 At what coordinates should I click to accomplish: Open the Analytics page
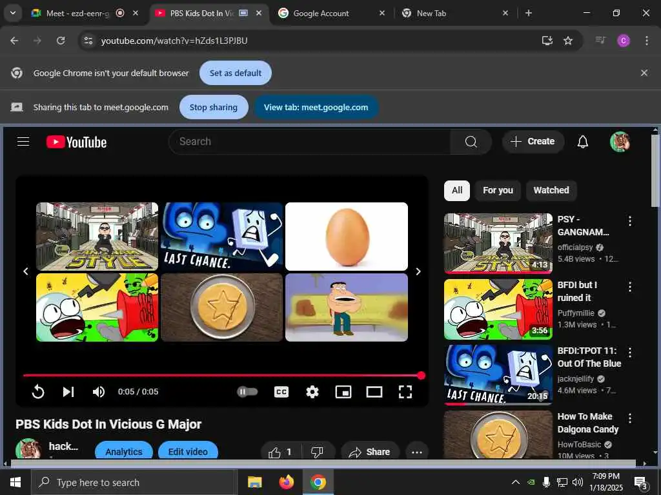(x=124, y=452)
